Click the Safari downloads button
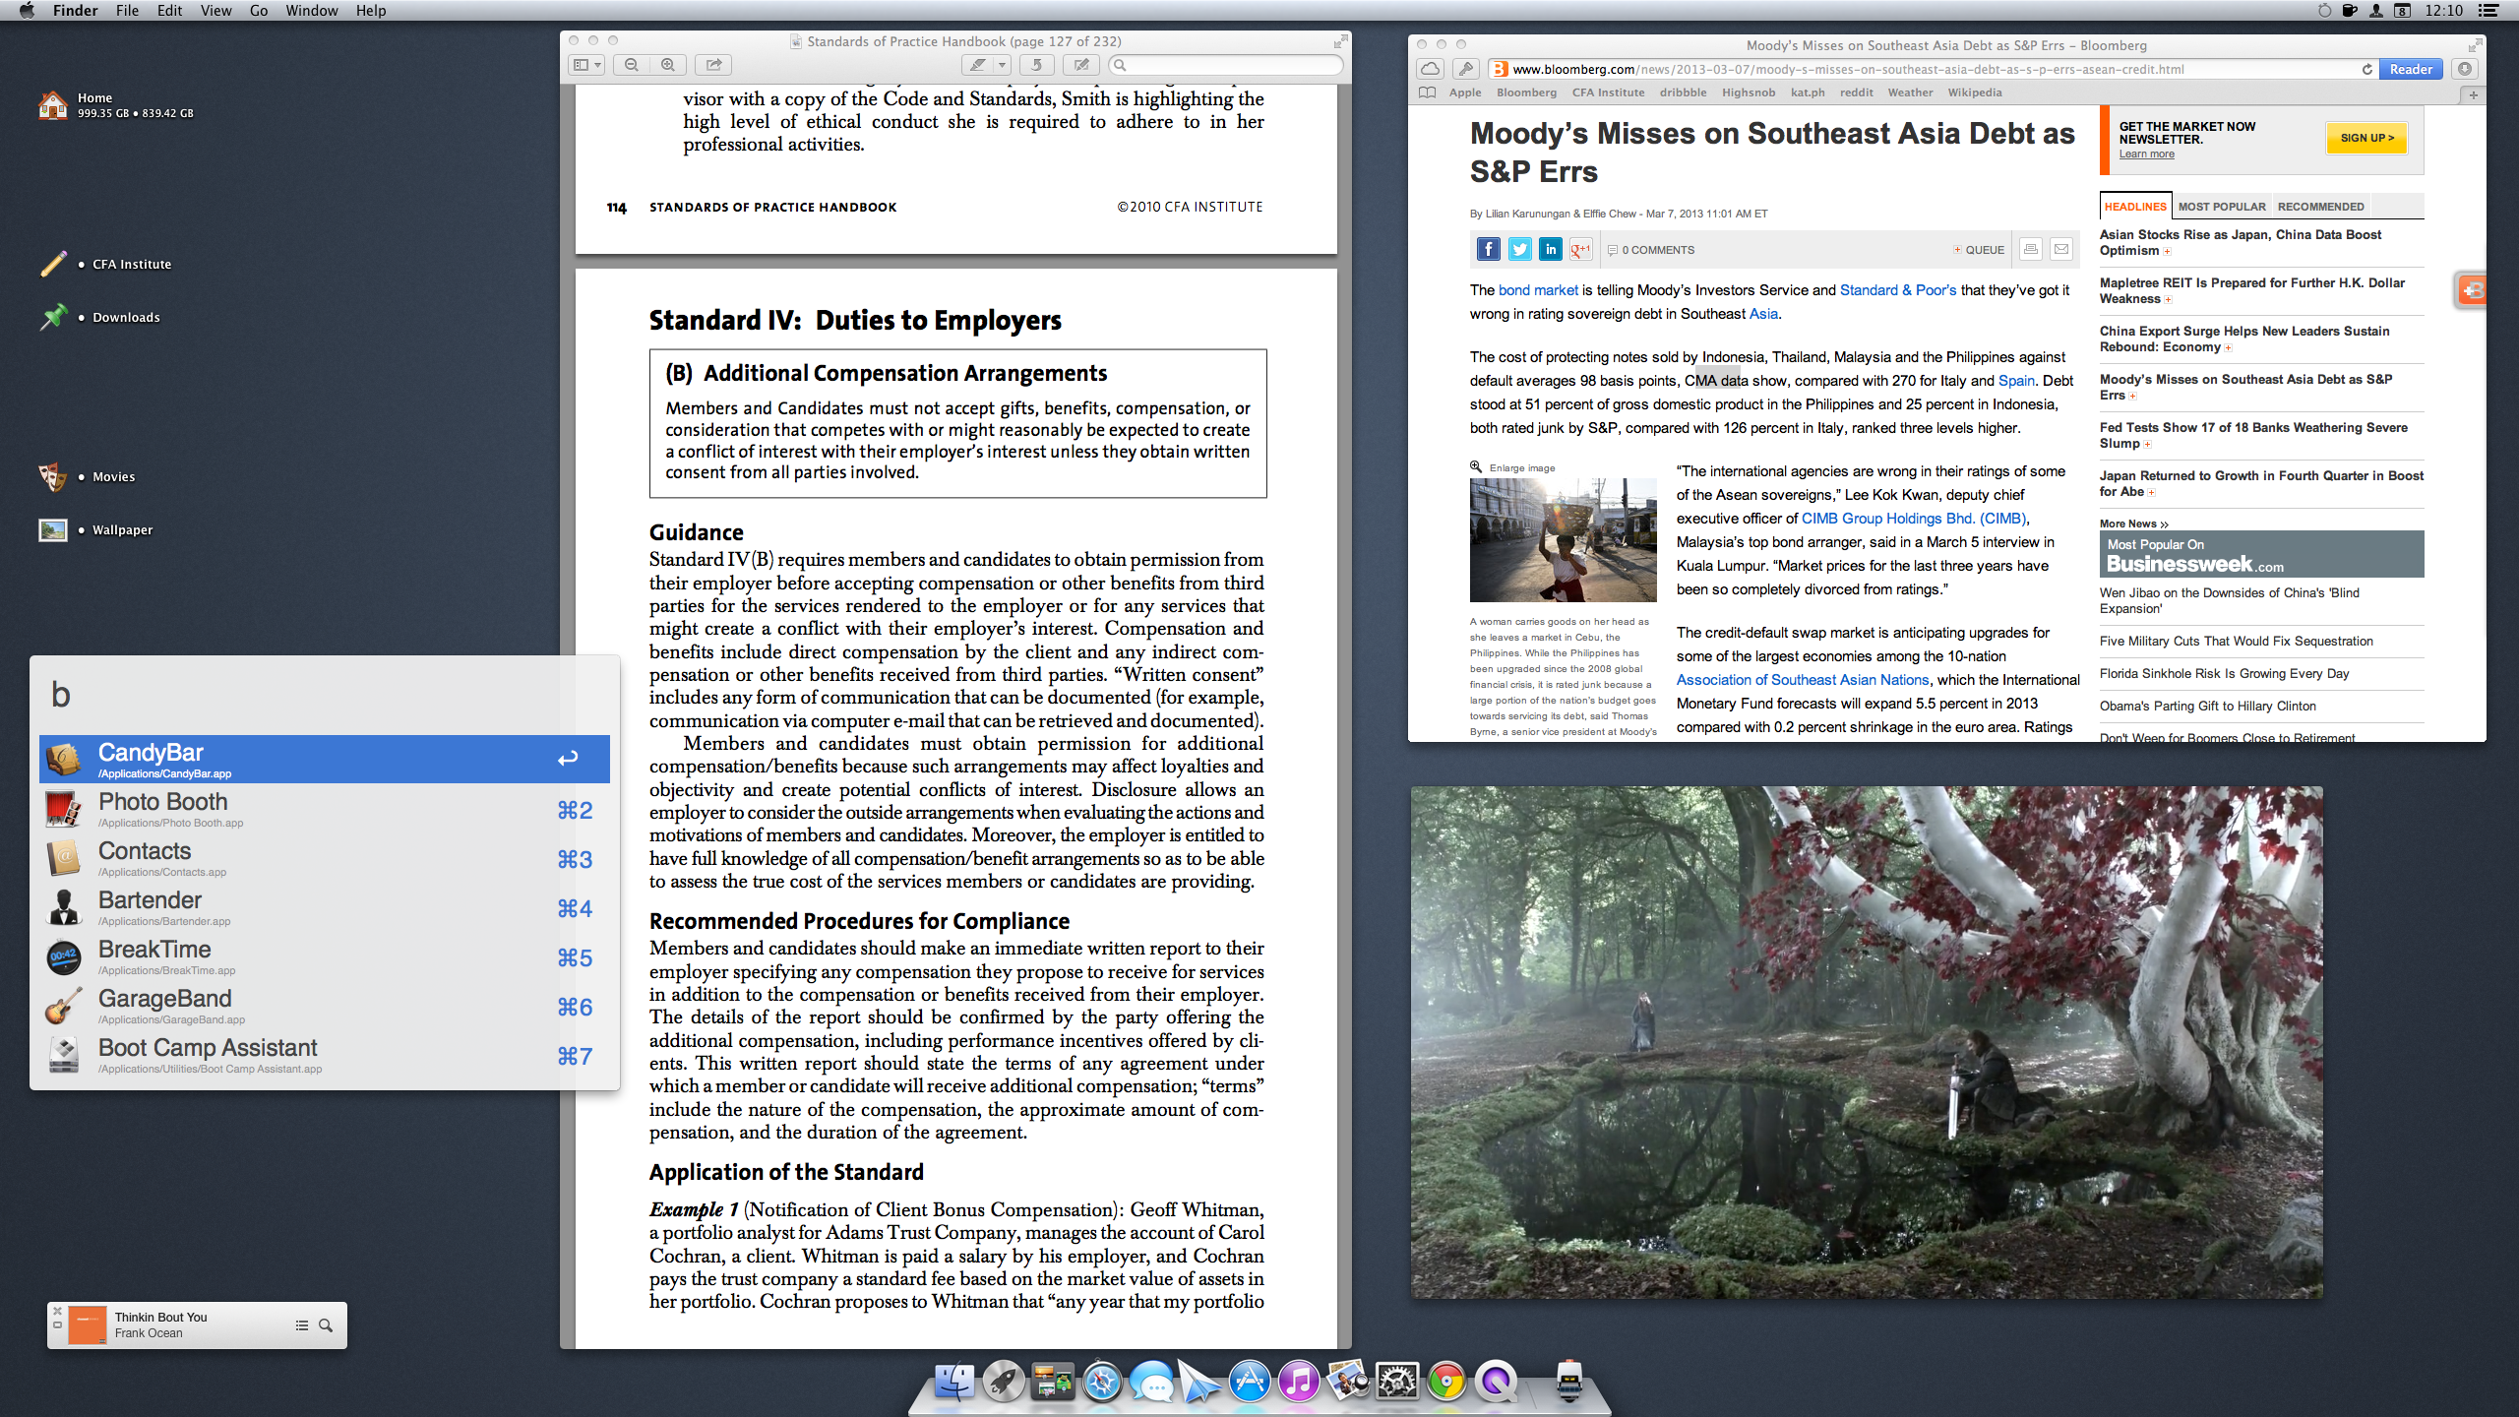 tap(2464, 69)
